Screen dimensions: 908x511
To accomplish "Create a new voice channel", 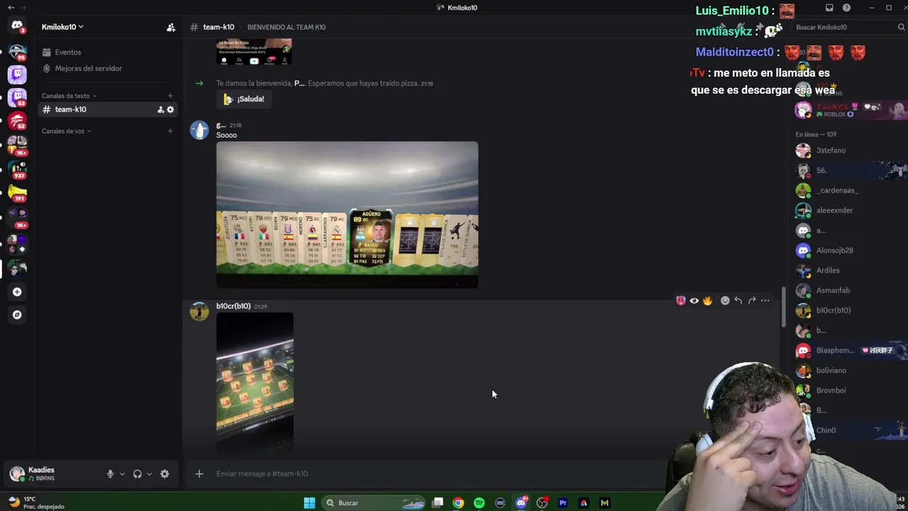I will pos(170,131).
